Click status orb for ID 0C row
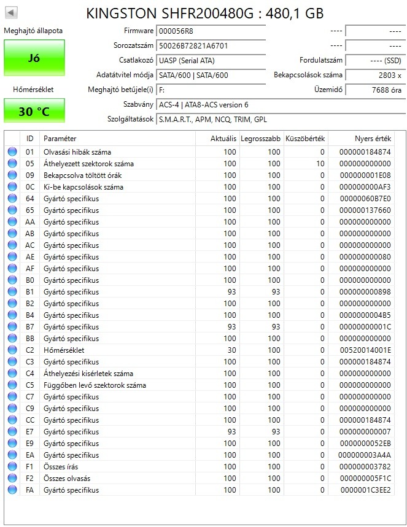 12,187
